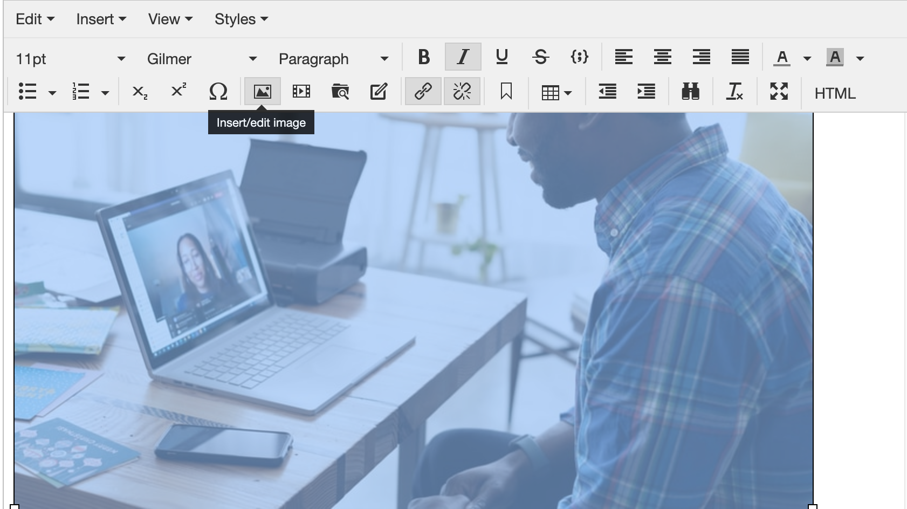Apply subscript formatting
The width and height of the screenshot is (907, 509).
tap(140, 92)
